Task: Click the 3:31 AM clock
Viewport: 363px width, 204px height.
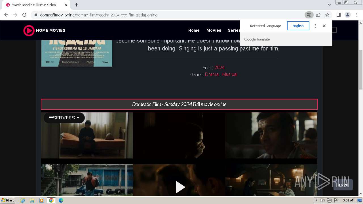Action: (349, 200)
